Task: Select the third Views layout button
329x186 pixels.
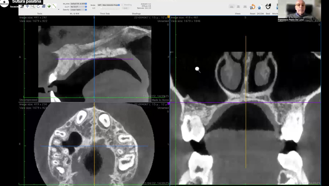Action: (245, 7)
